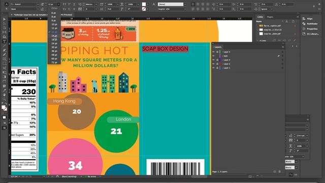Choose 6 pt in font size list
Screen dimensions: 325x183
pyautogui.click(x=54, y=13)
